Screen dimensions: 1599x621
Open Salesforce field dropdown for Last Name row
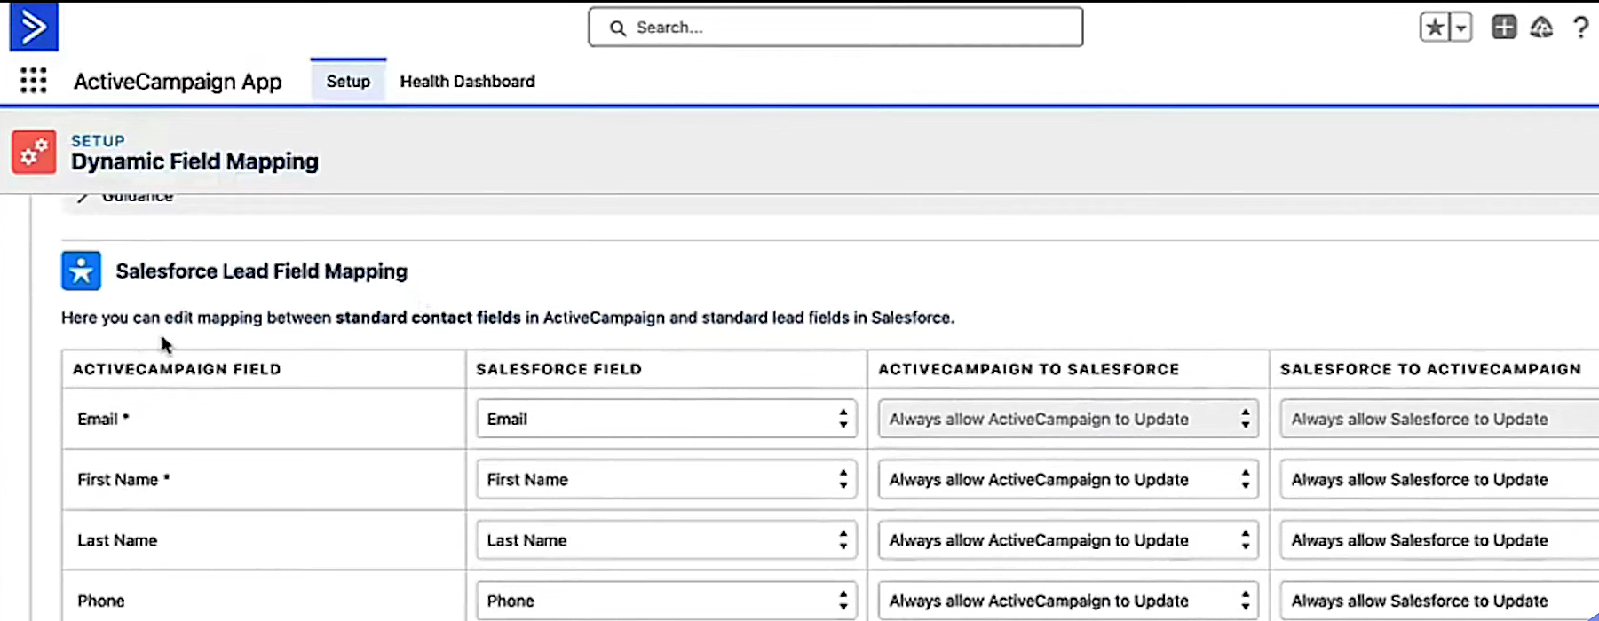pyautogui.click(x=667, y=540)
